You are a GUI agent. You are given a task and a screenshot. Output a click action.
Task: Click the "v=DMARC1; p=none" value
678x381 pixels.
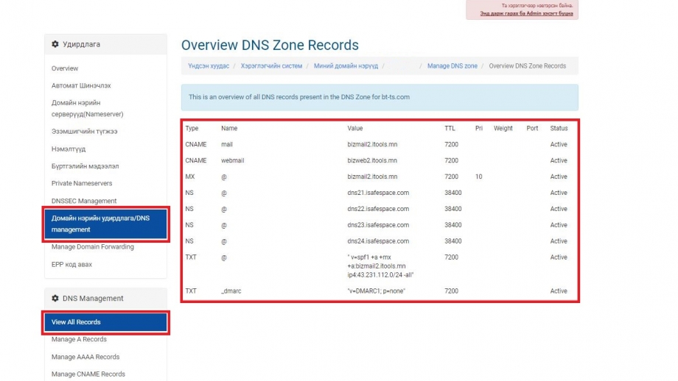coord(376,291)
